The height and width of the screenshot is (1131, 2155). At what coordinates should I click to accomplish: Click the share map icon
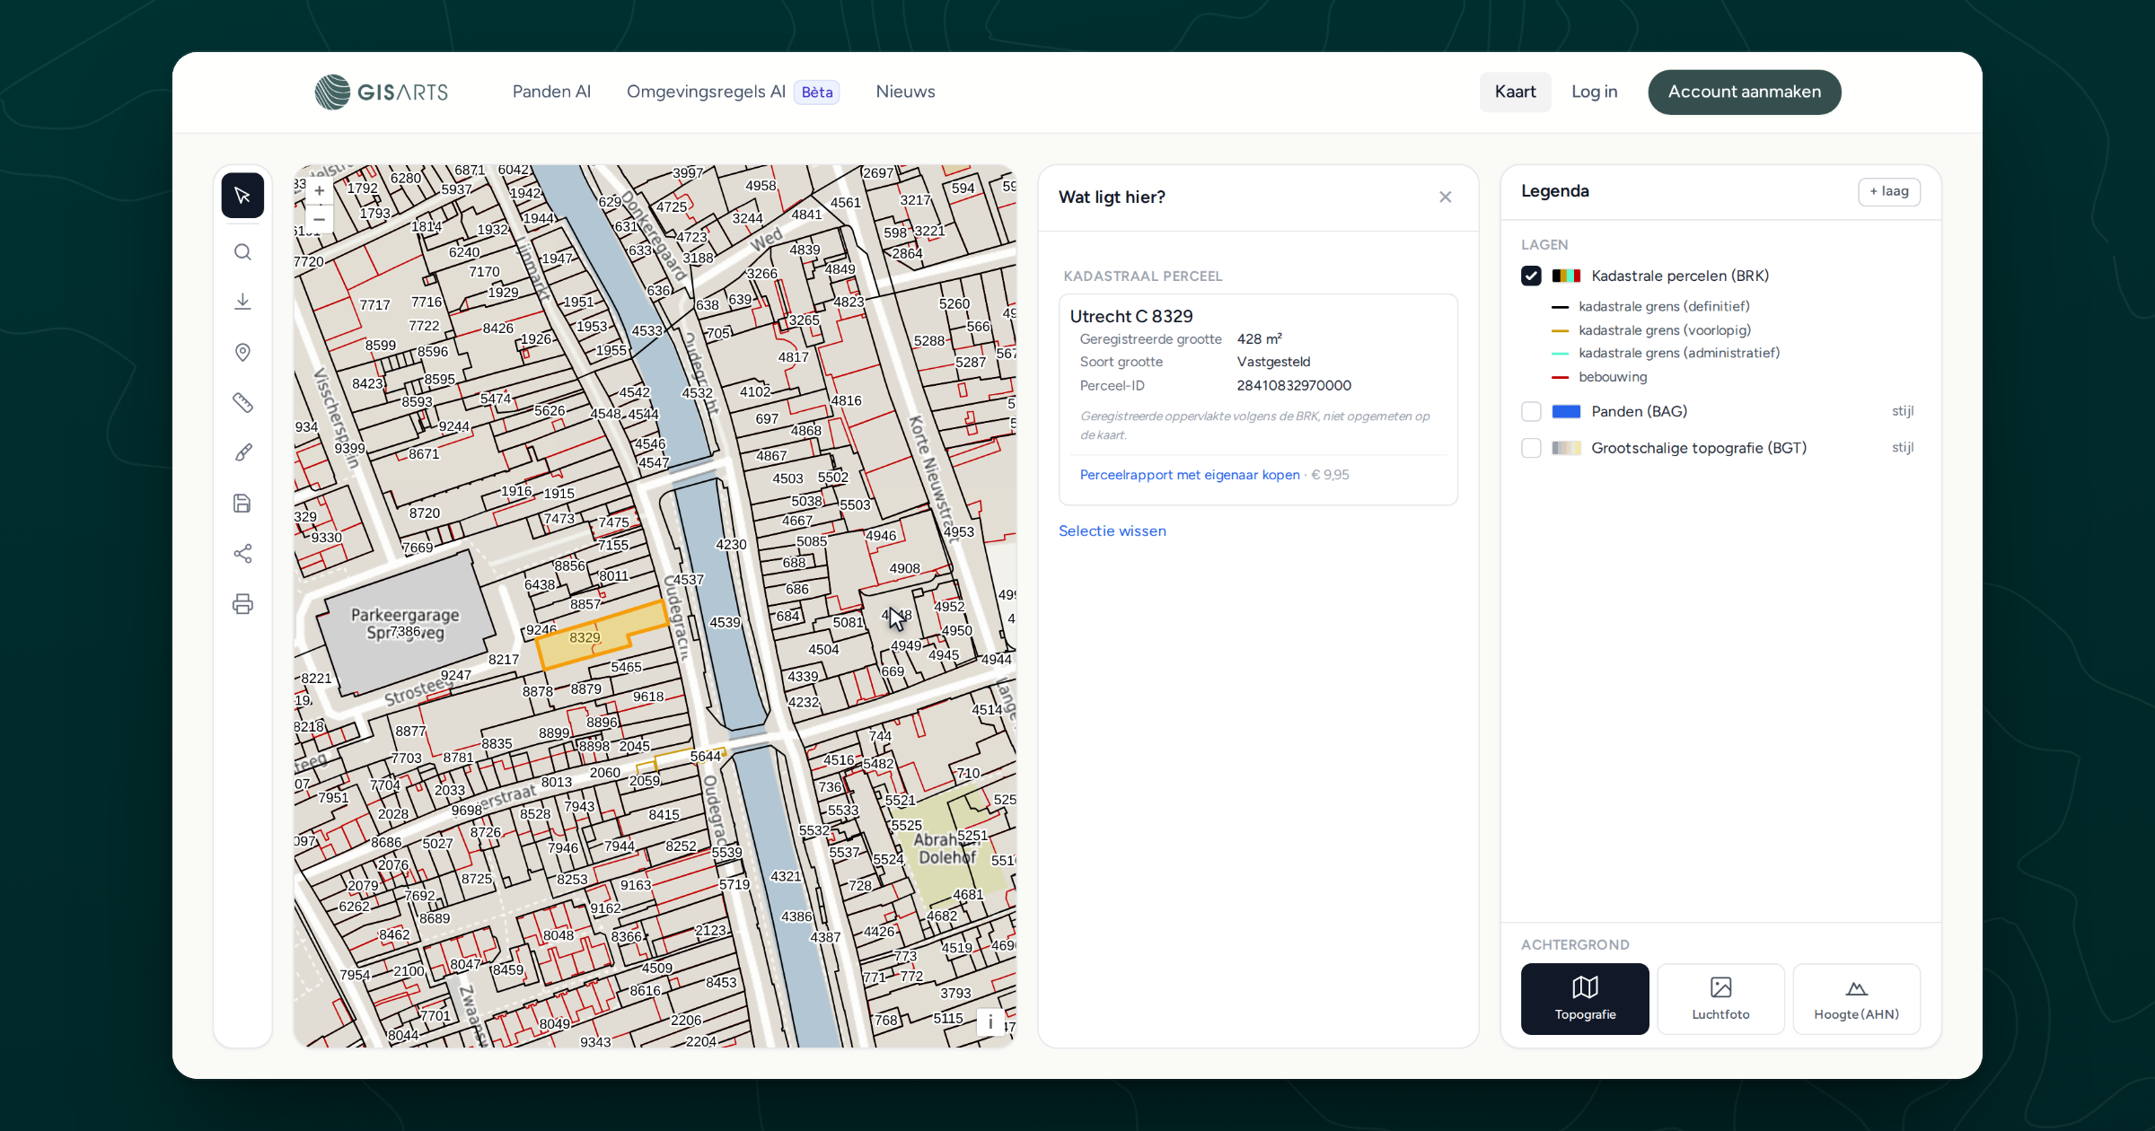pos(242,554)
